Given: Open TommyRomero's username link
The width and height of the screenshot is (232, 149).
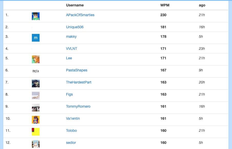Looking at the screenshot, I should [78, 107].
